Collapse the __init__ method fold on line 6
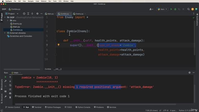The width and height of the screenshot is (199, 112). (56, 41)
